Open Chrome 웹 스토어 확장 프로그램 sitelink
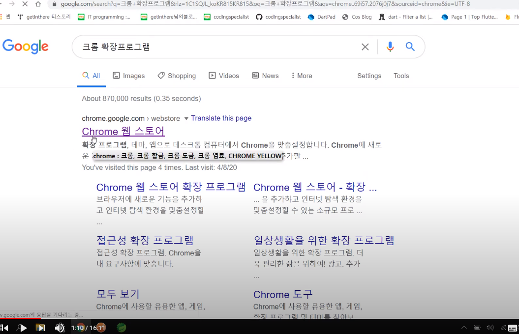The height and width of the screenshot is (334, 519). pyautogui.click(x=171, y=187)
